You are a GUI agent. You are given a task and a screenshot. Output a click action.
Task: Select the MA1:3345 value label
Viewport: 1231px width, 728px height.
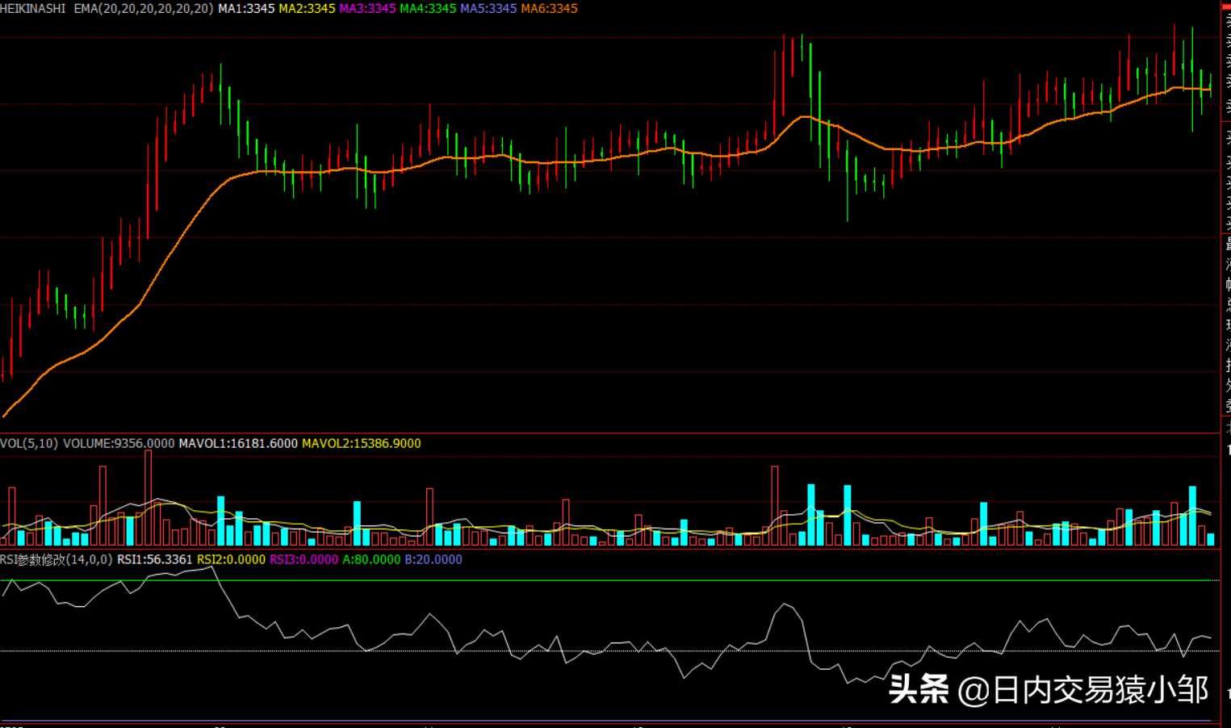(246, 9)
